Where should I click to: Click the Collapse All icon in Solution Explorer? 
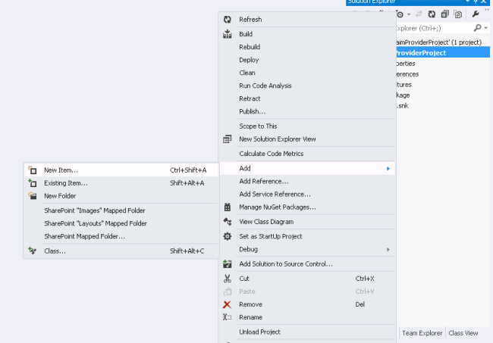(444, 14)
